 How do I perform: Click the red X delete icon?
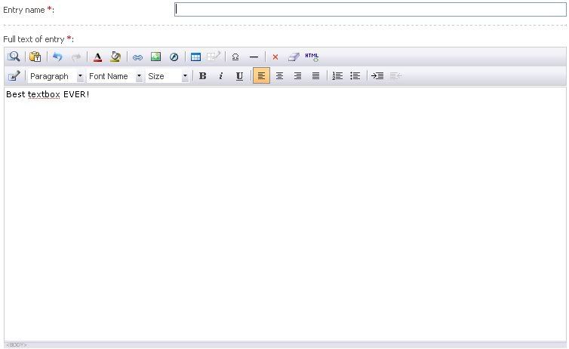[275, 57]
